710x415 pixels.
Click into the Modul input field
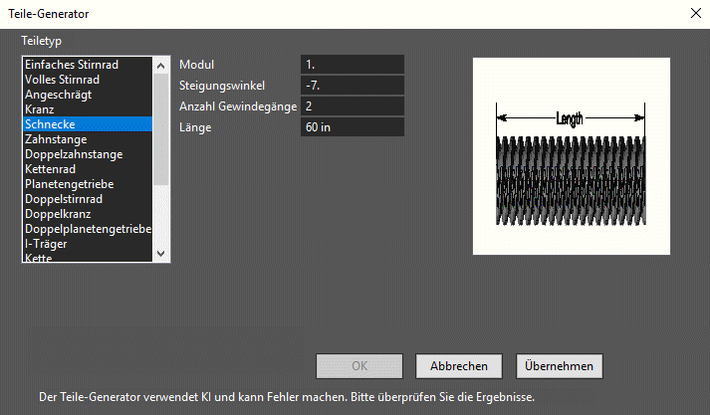[x=353, y=65]
